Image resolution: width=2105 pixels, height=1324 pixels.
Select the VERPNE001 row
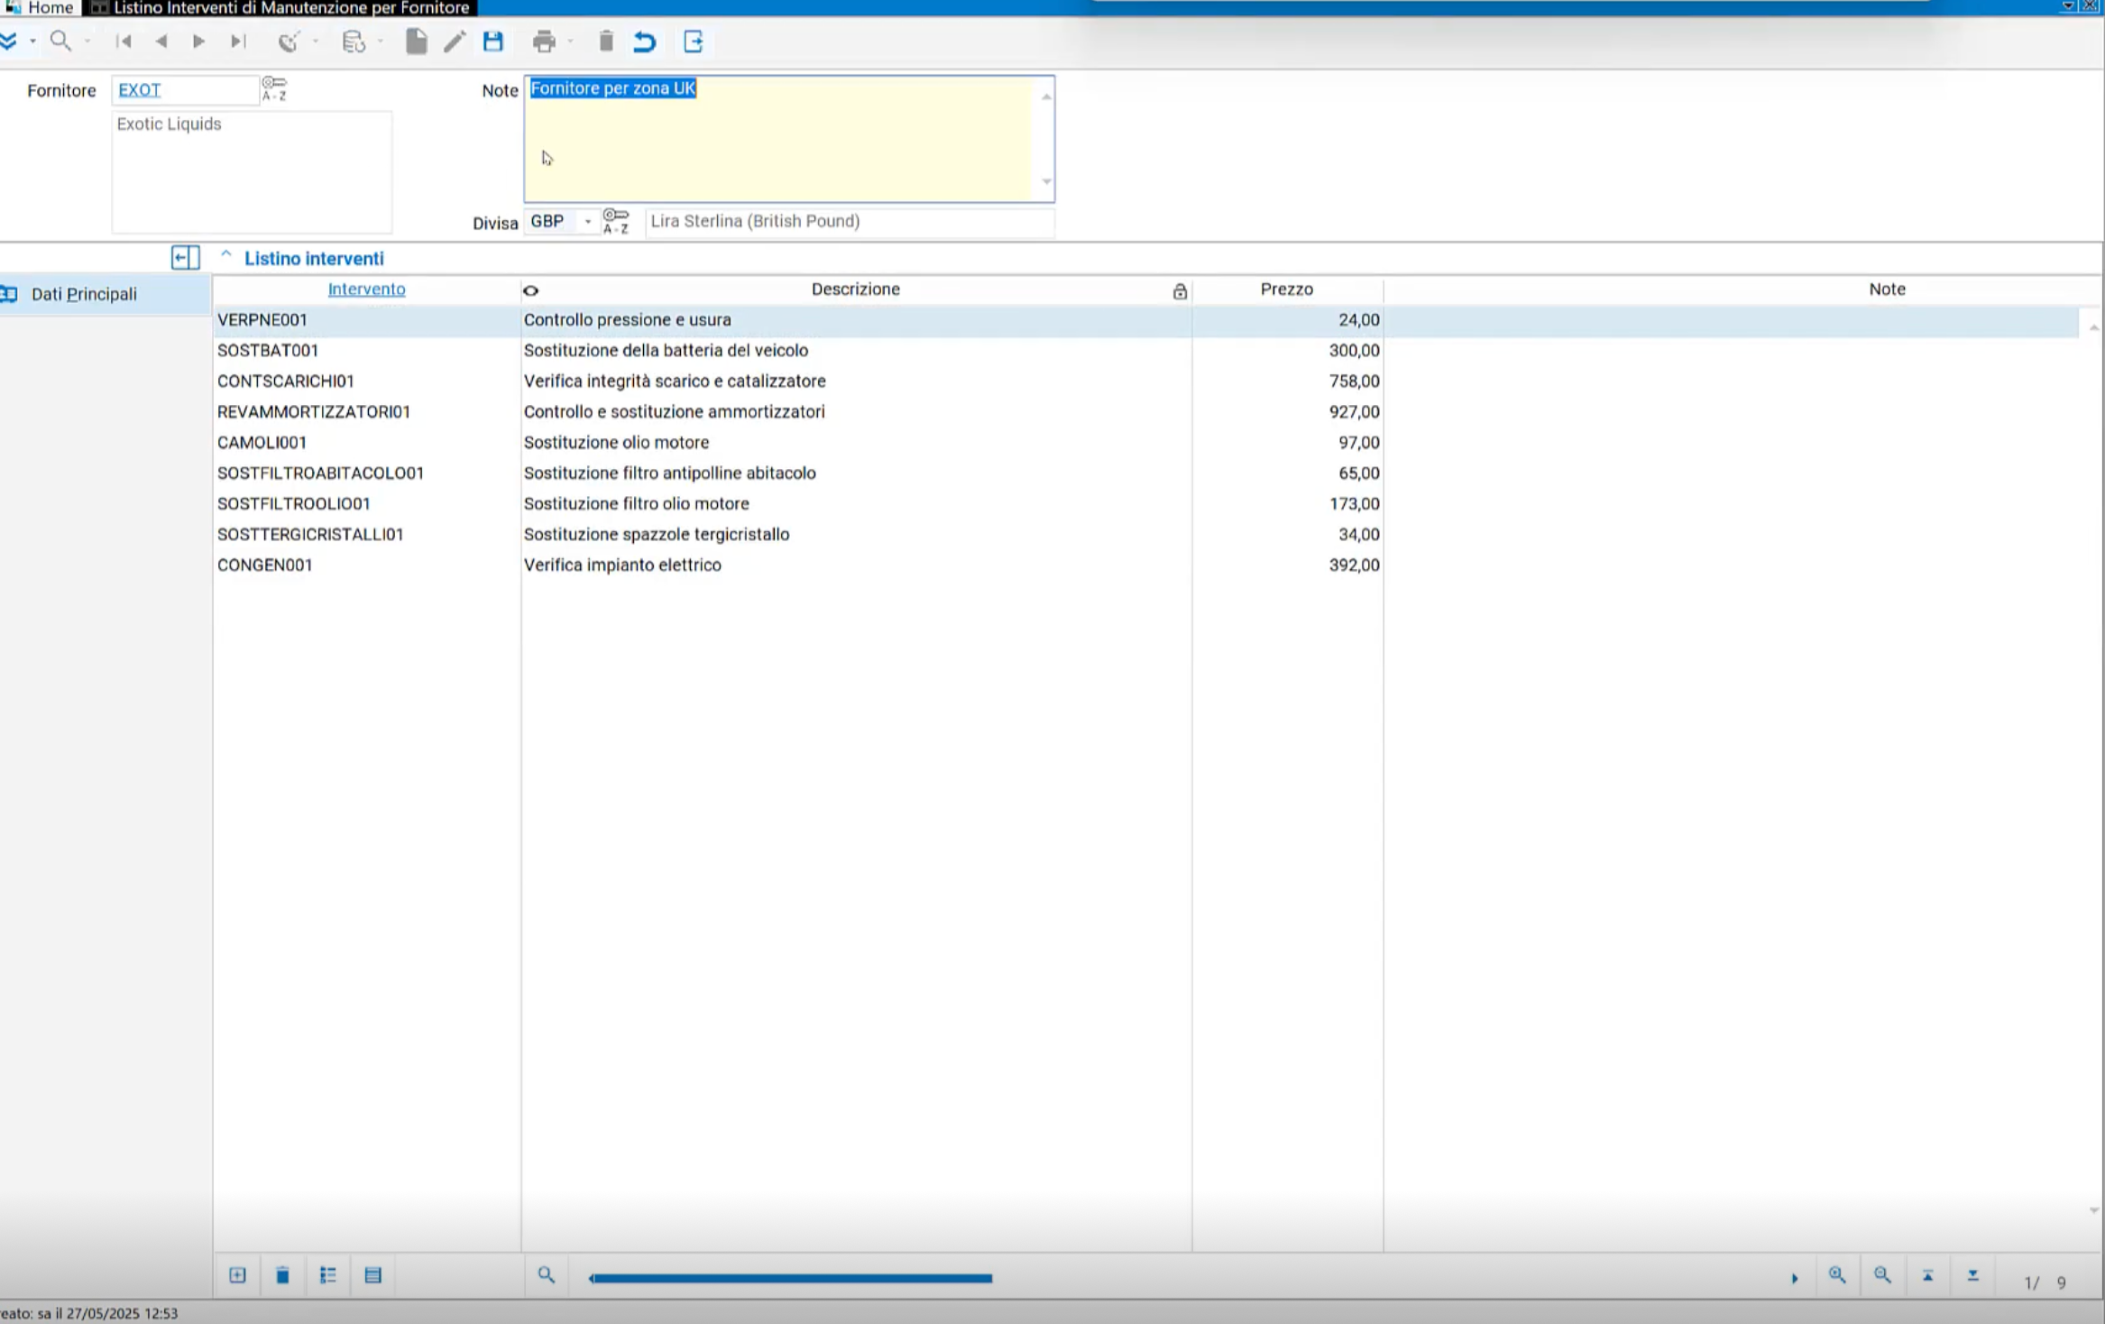(x=1145, y=320)
